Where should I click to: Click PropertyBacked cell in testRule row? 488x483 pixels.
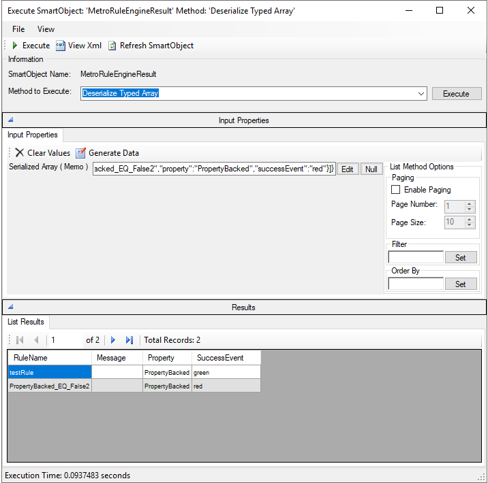(x=167, y=372)
